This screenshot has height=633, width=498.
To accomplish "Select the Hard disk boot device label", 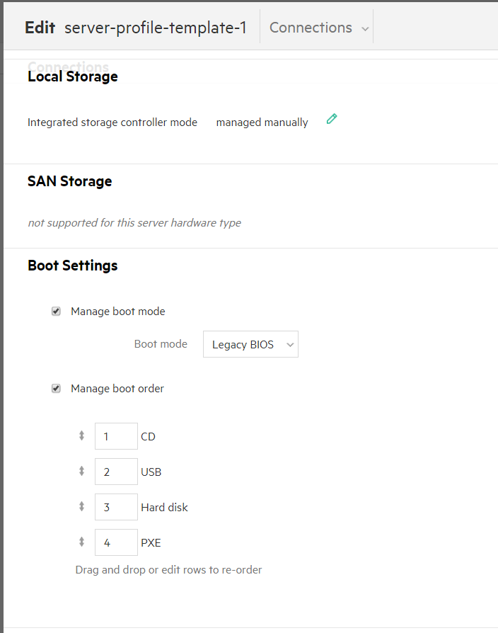I will point(164,508).
